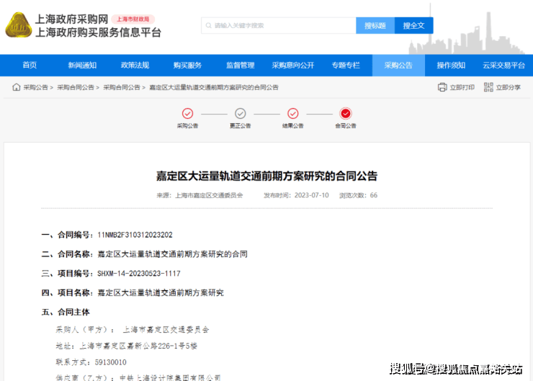Click the 上海市财政局 badge label
This screenshot has height=381, width=533.
133,19
